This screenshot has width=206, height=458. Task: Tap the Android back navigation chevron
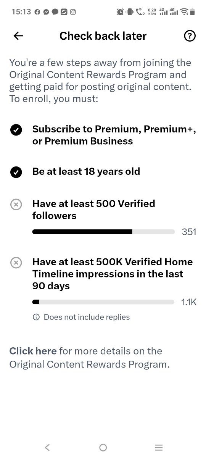click(x=47, y=447)
